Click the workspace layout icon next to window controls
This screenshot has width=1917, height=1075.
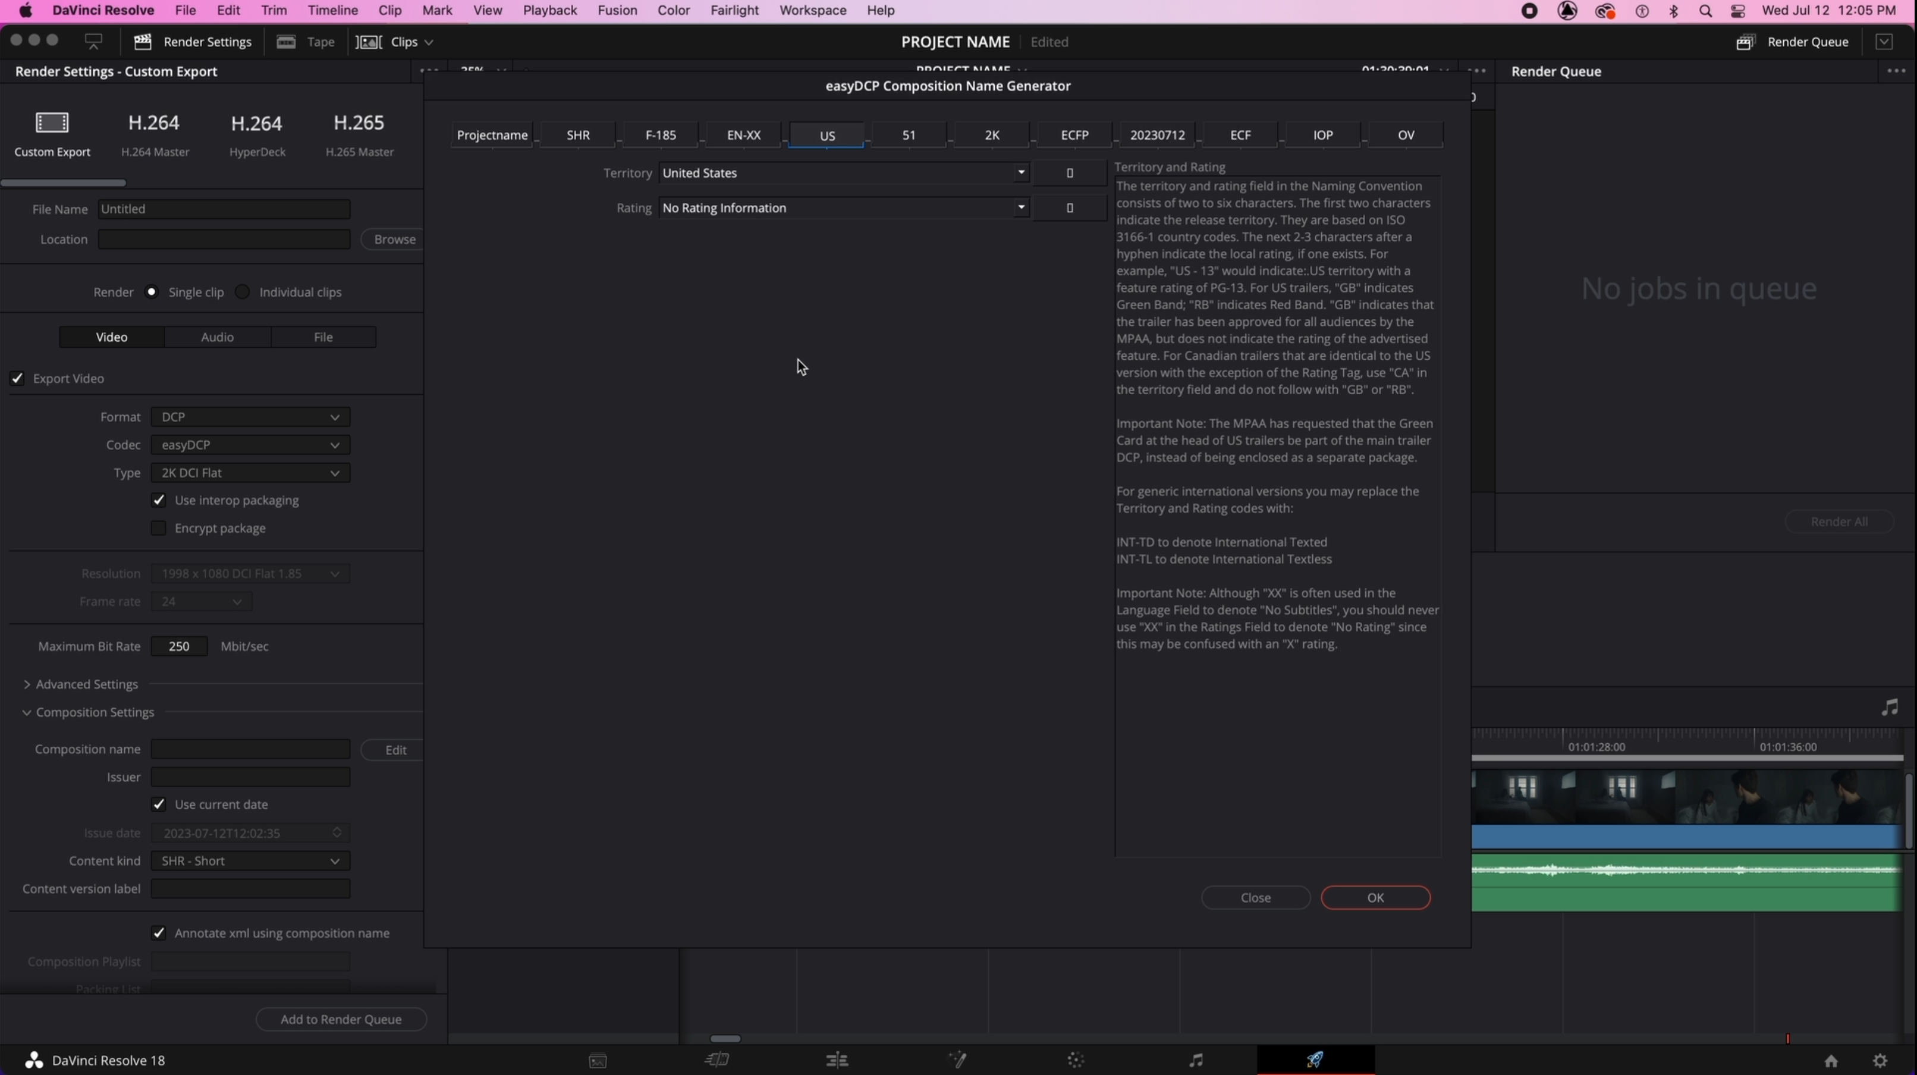(x=94, y=42)
